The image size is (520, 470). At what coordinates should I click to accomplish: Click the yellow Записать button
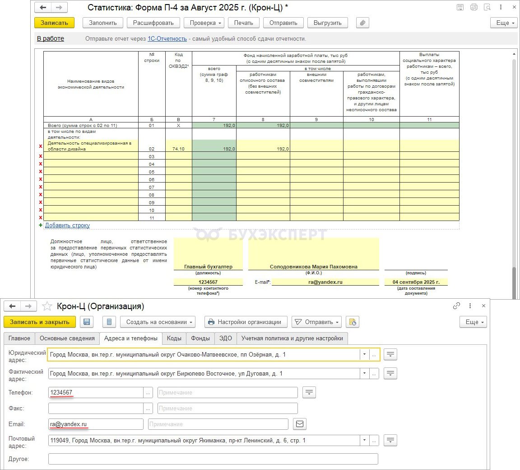click(54, 23)
